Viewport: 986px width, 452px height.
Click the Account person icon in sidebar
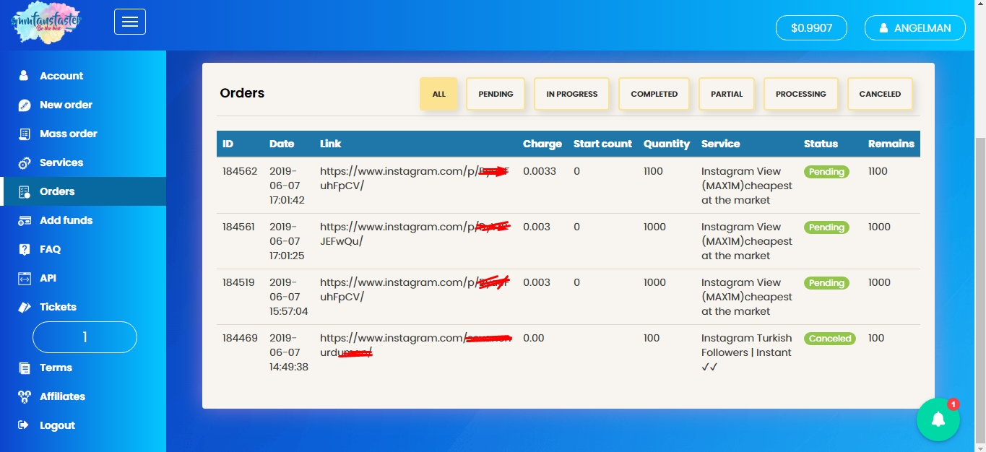point(24,76)
